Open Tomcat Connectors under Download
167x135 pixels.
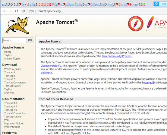pyautogui.click(x=15, y=82)
